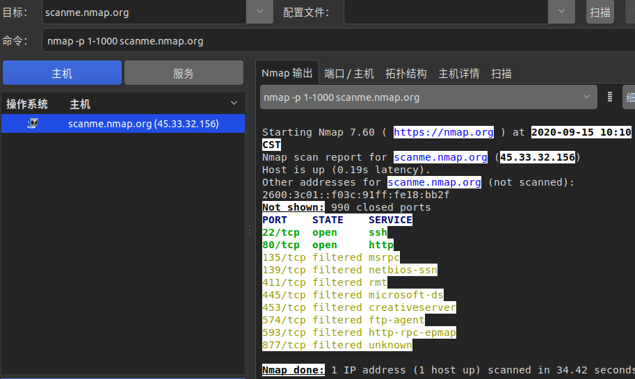Click the 主机 column header in host list
The height and width of the screenshot is (379, 635).
(80, 104)
